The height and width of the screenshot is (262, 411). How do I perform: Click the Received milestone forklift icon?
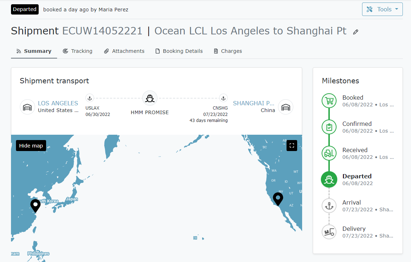[329, 154]
